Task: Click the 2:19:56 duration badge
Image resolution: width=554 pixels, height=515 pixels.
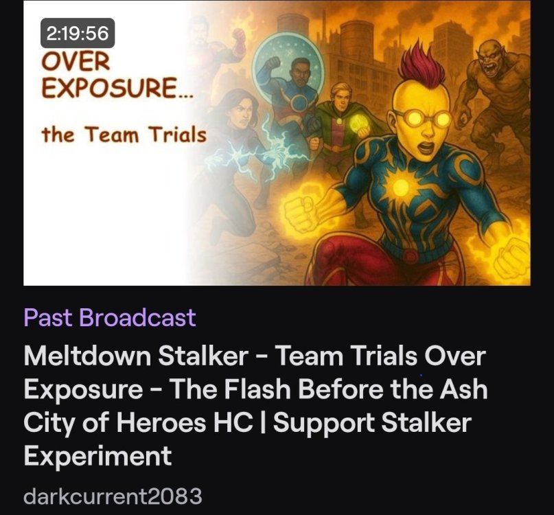Action: tap(78, 33)
